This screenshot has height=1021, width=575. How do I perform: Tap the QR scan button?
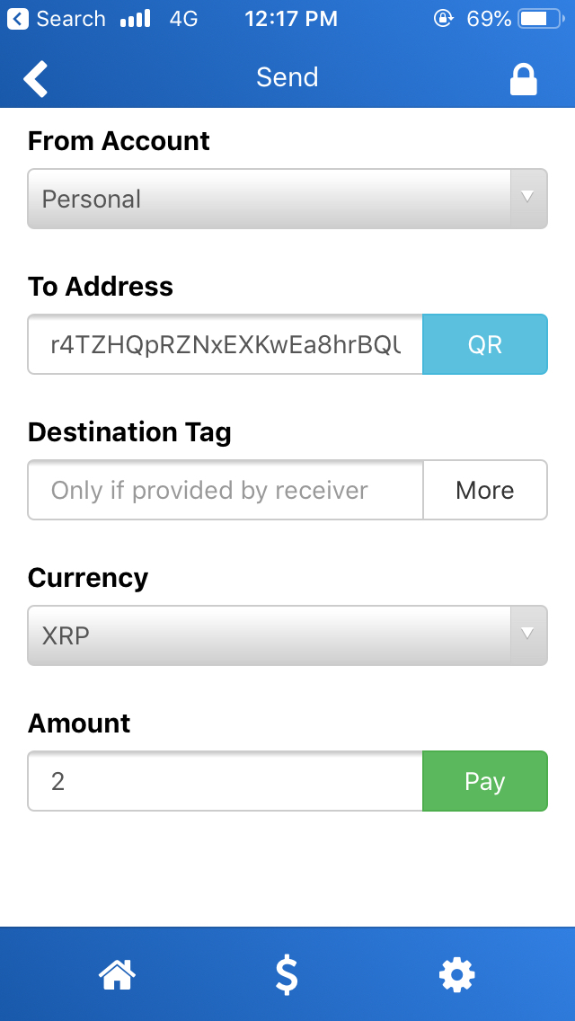pos(485,344)
